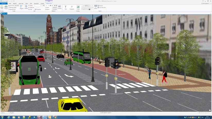Toggle the Preview checkbox
The height and width of the screenshot is (119, 212).
point(98,6)
